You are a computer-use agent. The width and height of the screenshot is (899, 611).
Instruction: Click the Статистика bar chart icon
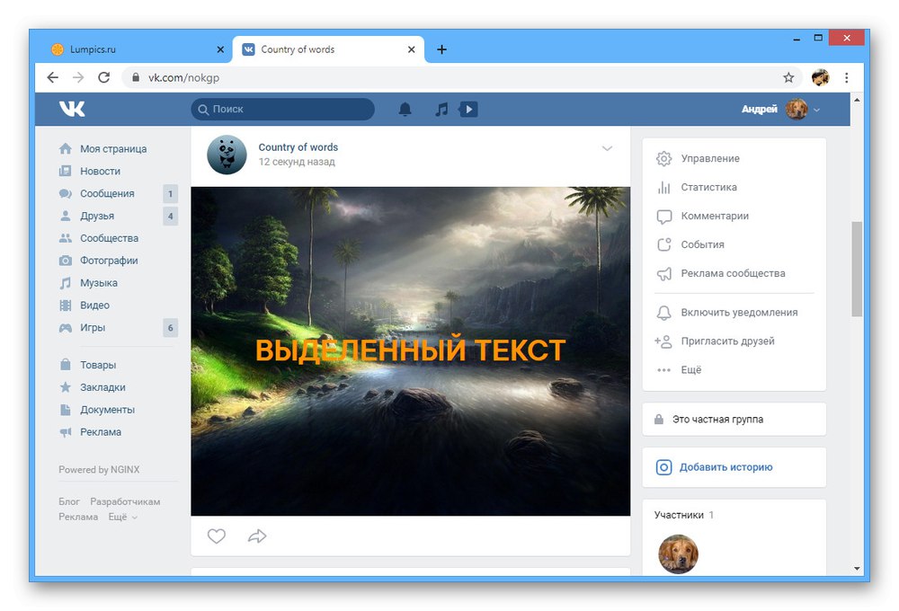(664, 188)
